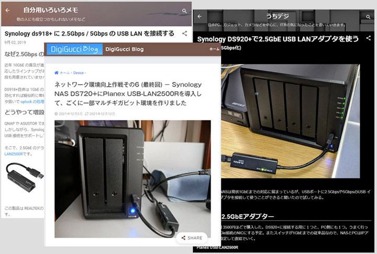This screenshot has width=377, height=254.
Task: Open the USB LAN adapter product image
Action: point(24,177)
